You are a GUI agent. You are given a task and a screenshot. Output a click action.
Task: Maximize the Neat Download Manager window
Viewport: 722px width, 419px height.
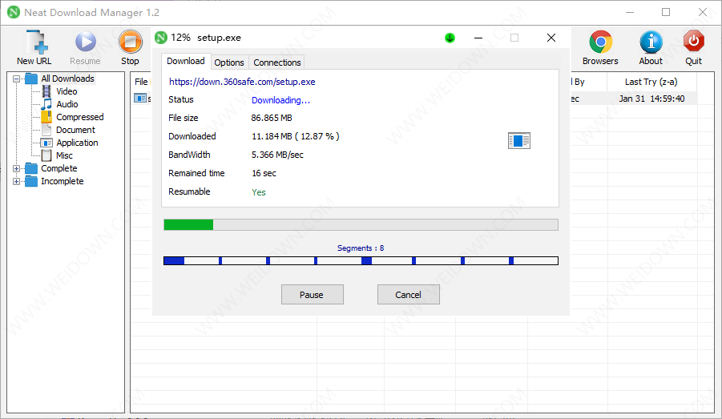click(666, 13)
